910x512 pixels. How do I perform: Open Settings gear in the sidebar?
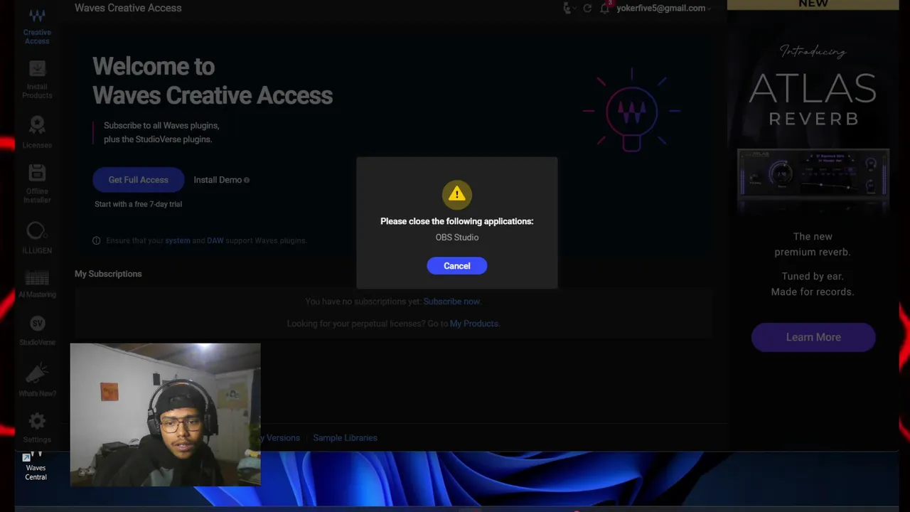[x=37, y=428]
